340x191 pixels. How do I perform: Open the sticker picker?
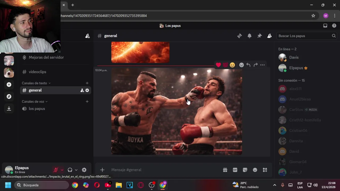(245, 170)
